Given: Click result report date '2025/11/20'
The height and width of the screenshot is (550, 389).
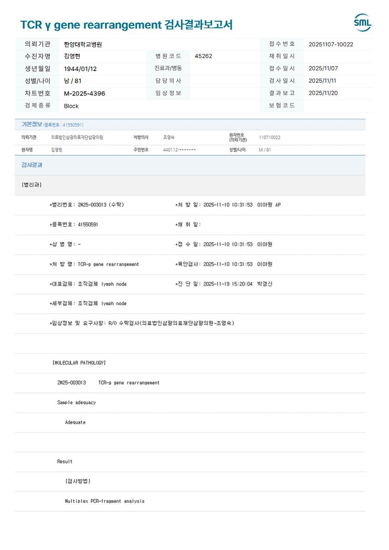Looking at the screenshot, I should point(323,93).
